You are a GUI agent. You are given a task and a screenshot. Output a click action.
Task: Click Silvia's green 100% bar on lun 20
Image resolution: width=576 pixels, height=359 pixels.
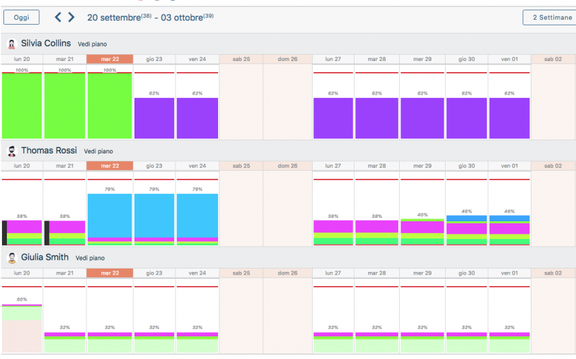click(x=22, y=106)
